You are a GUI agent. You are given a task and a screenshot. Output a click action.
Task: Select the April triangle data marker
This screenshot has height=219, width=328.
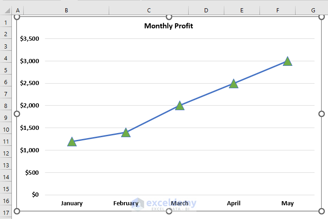[233, 84]
